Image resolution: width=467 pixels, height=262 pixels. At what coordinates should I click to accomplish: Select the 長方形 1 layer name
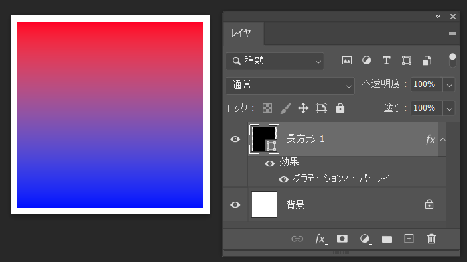(x=305, y=139)
